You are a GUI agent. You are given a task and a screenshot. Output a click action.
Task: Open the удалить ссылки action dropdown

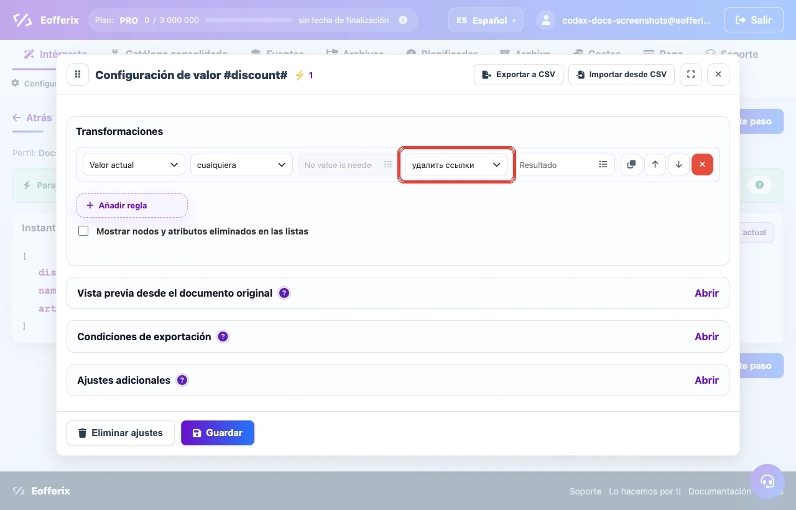[456, 165]
